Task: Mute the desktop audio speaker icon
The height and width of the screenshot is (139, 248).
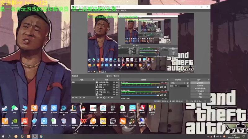Action: point(161,95)
